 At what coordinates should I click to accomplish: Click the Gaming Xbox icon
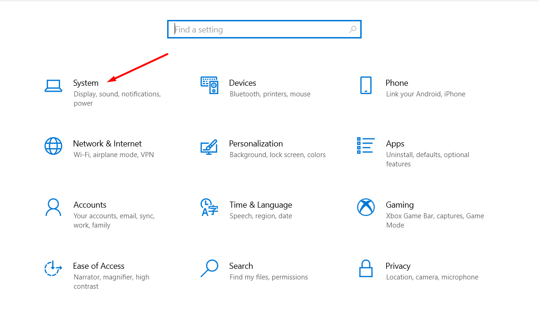(x=366, y=207)
